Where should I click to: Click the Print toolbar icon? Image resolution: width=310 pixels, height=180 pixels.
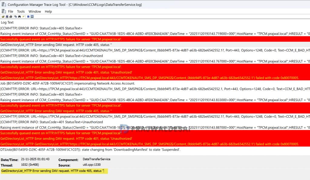click(11, 17)
